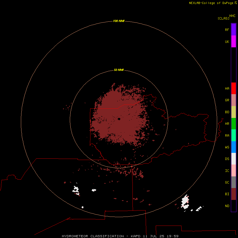This screenshot has width=238, height=238.
Task: Click the [CLAS] units label
Action: 223,18
